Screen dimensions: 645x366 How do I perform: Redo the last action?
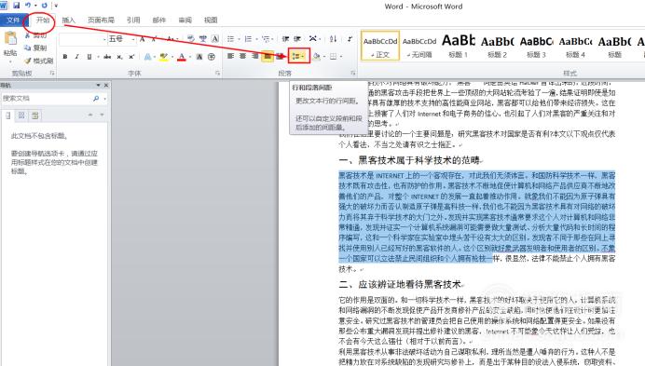[x=44, y=6]
